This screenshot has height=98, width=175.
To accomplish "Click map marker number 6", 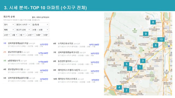I will (x=156, y=45).
